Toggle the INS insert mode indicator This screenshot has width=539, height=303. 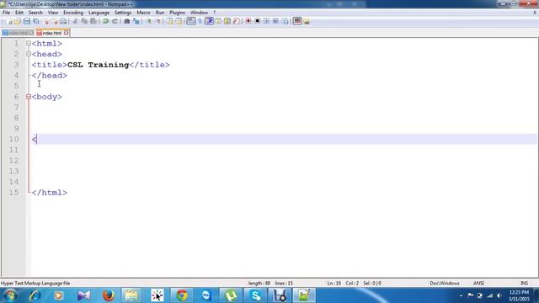pos(524,283)
